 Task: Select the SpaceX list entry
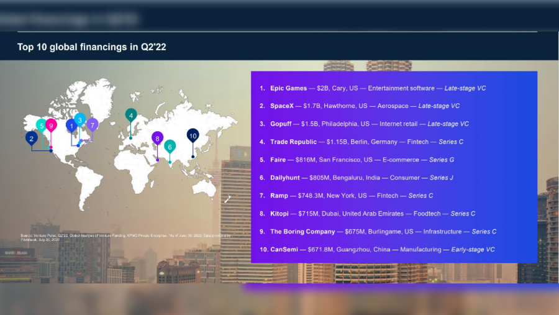point(365,106)
